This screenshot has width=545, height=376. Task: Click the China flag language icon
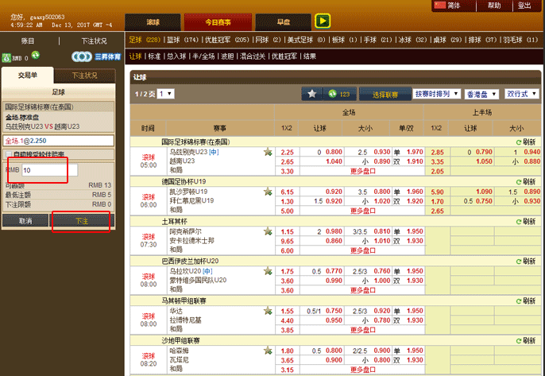pyautogui.click(x=440, y=5)
